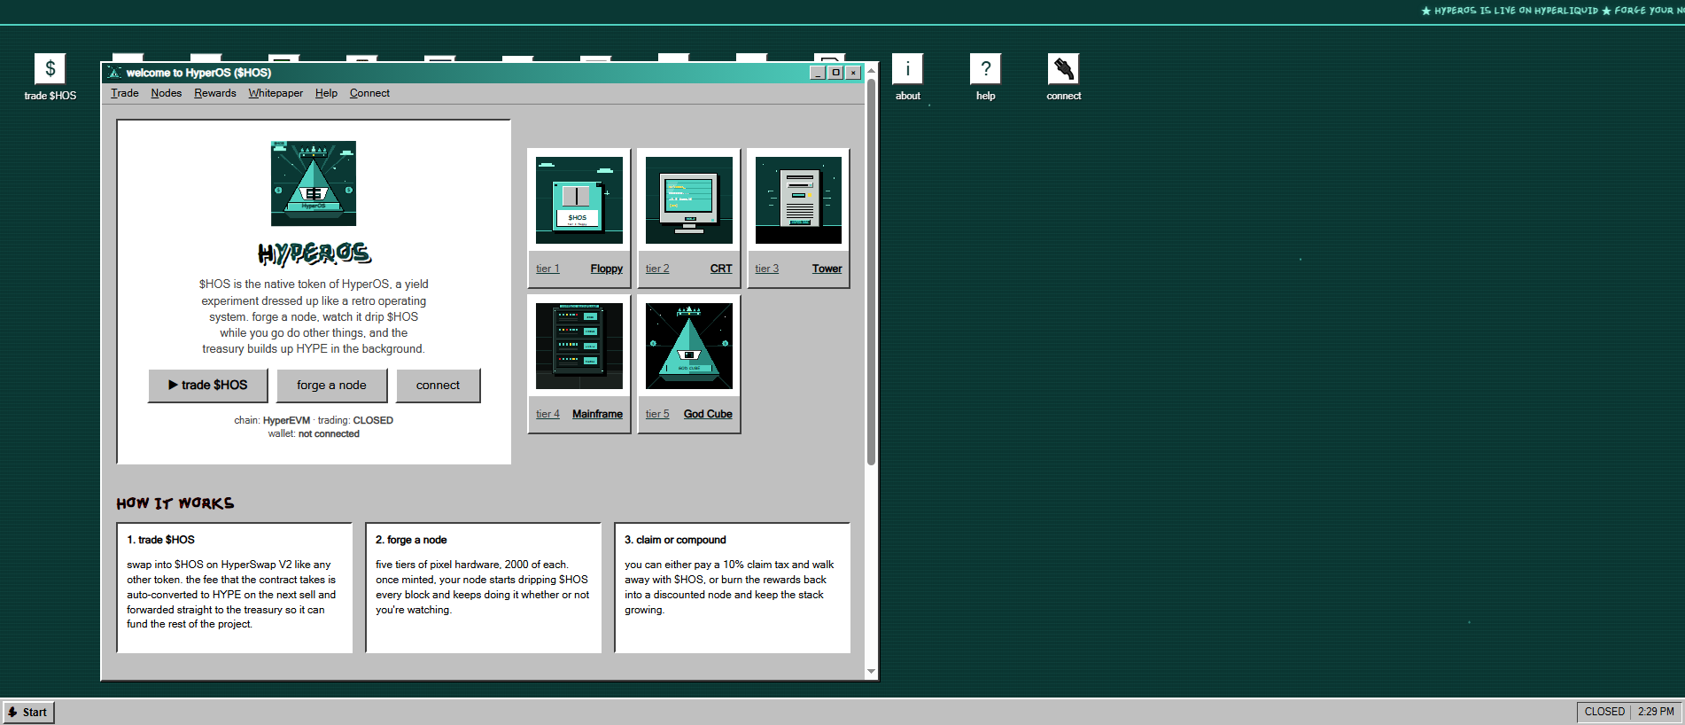The image size is (1685, 725).
Task: Follow the CRT link
Action: [721, 269]
